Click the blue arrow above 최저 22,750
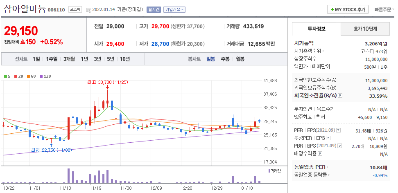 [51, 145]
